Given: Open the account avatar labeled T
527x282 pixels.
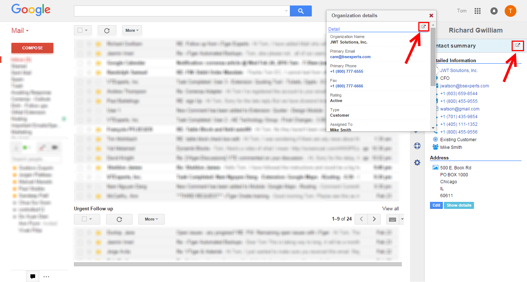Looking at the screenshot, I should coord(511,11).
